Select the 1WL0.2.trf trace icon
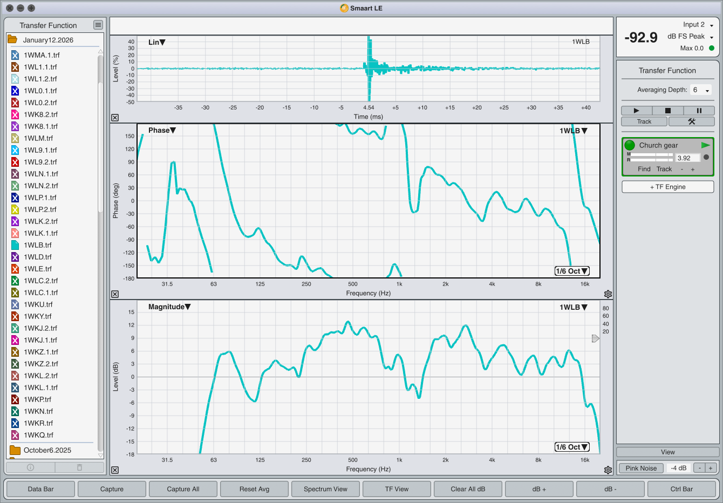The image size is (723, 503). pyautogui.click(x=15, y=103)
